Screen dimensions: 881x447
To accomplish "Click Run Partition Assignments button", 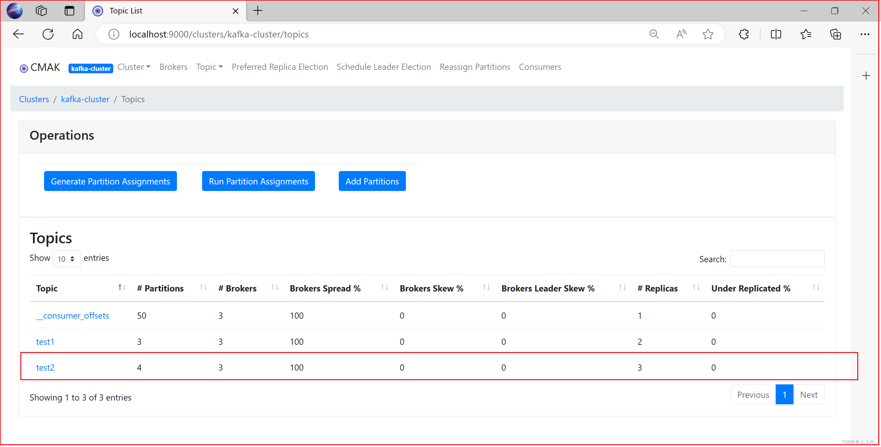I will coord(258,181).
